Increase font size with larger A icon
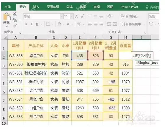Screen dimensions: 165x129 point(77,16)
